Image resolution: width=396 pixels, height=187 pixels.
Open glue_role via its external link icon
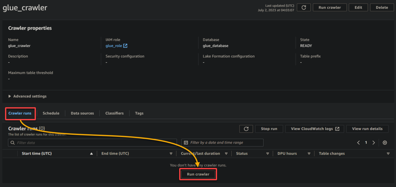coord(125,45)
